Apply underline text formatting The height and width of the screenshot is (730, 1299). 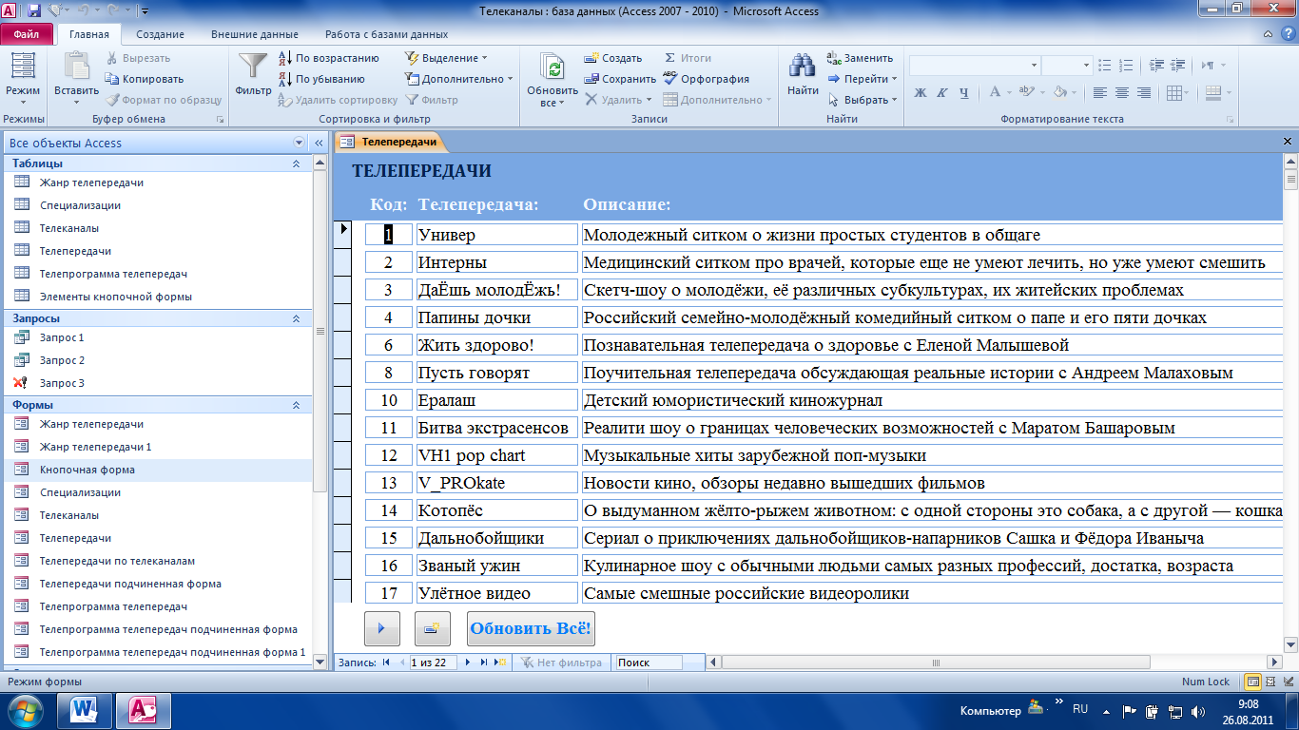click(963, 92)
